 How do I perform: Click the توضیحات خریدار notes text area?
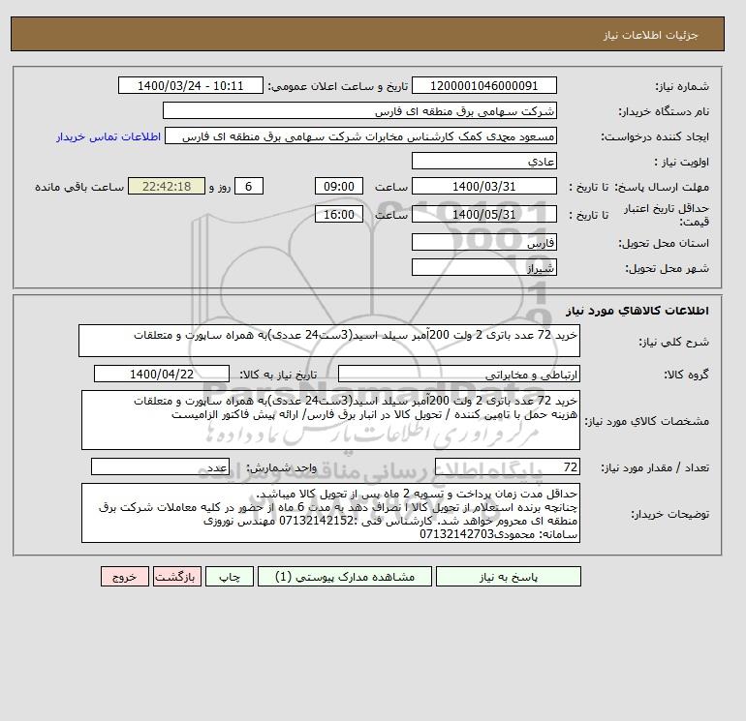pyautogui.click(x=330, y=513)
